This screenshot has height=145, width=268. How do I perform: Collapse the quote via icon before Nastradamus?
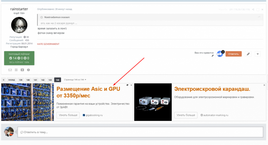(41, 17)
